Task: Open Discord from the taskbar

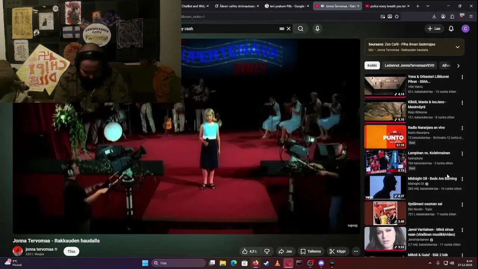Action: 321,263
